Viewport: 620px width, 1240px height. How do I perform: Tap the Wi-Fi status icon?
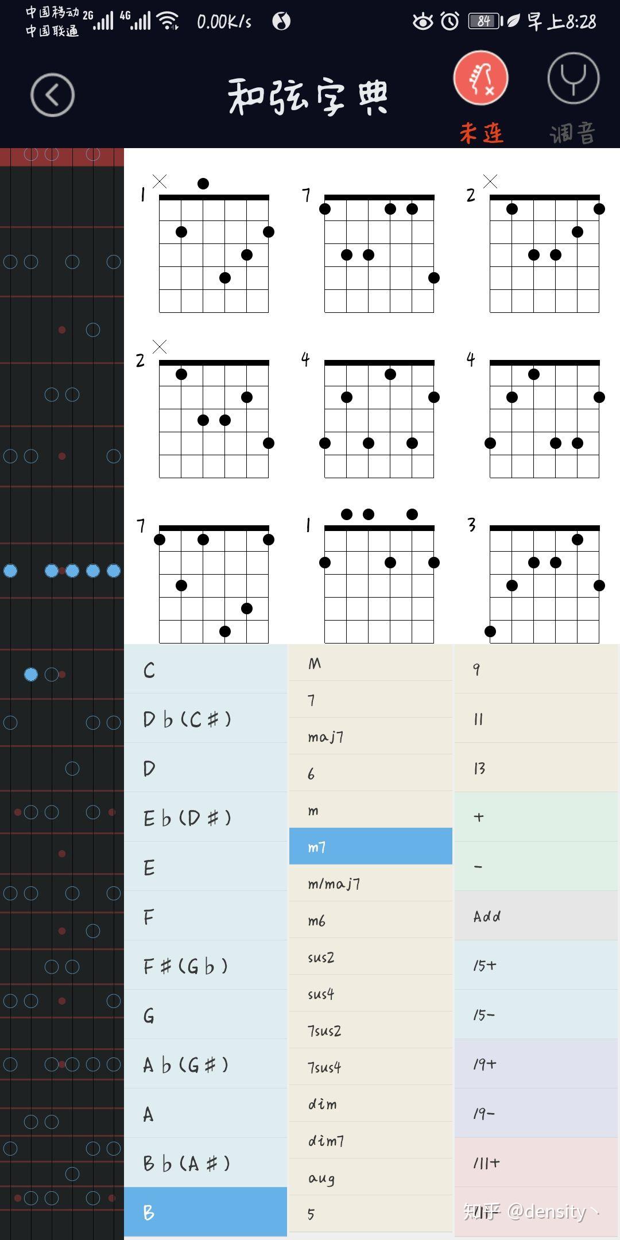point(168,21)
